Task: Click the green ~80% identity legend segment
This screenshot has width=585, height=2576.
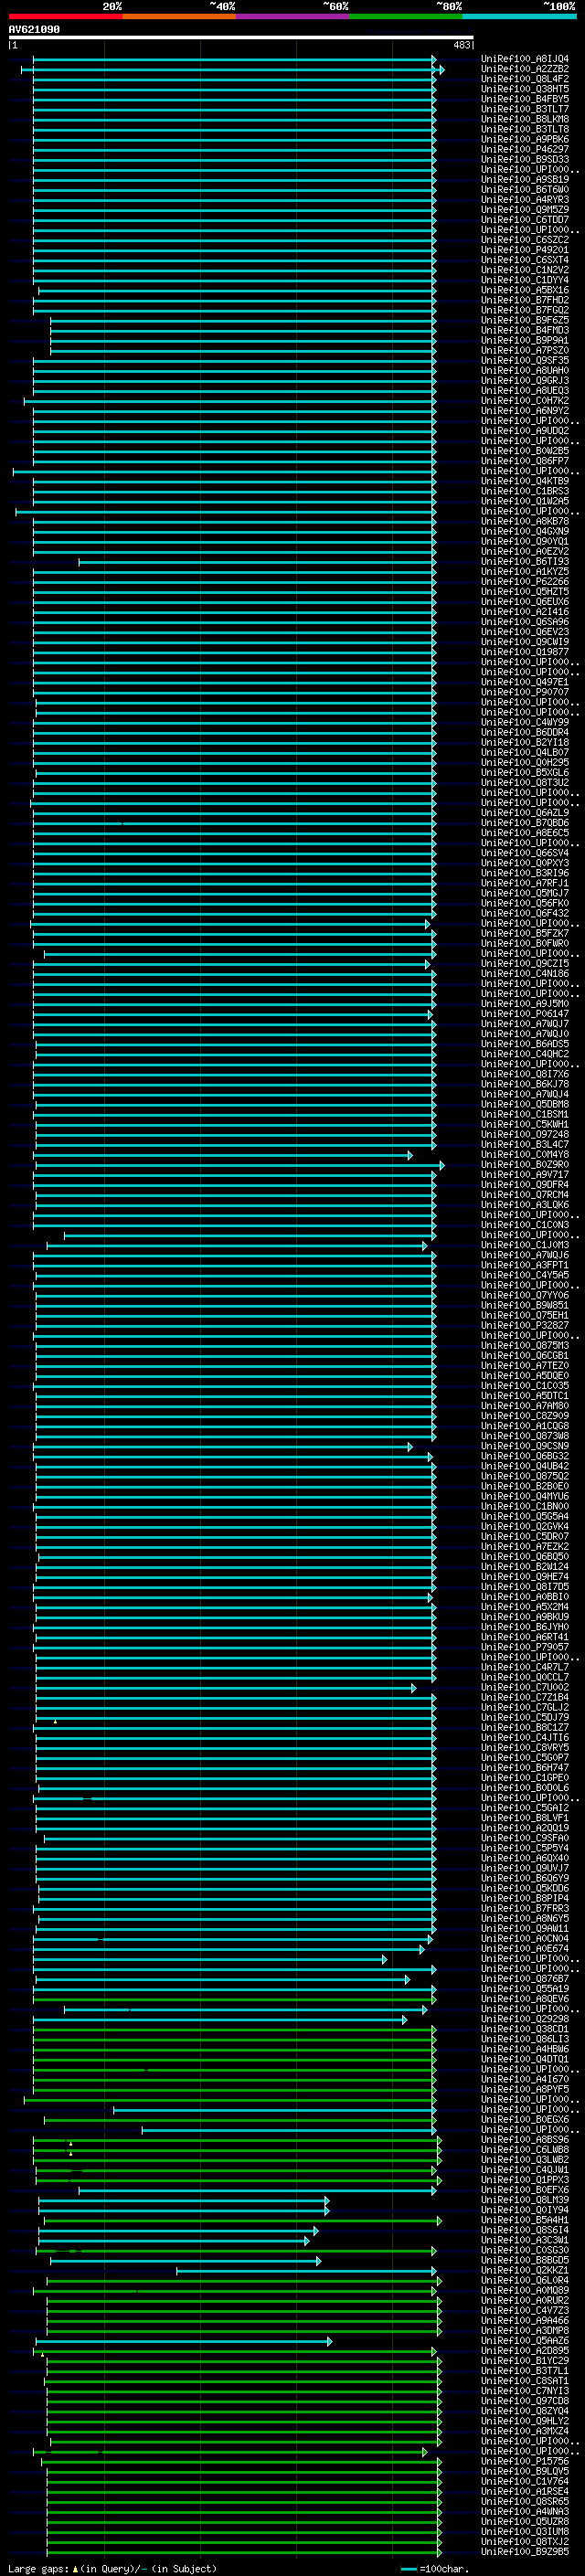Action: coord(406,16)
